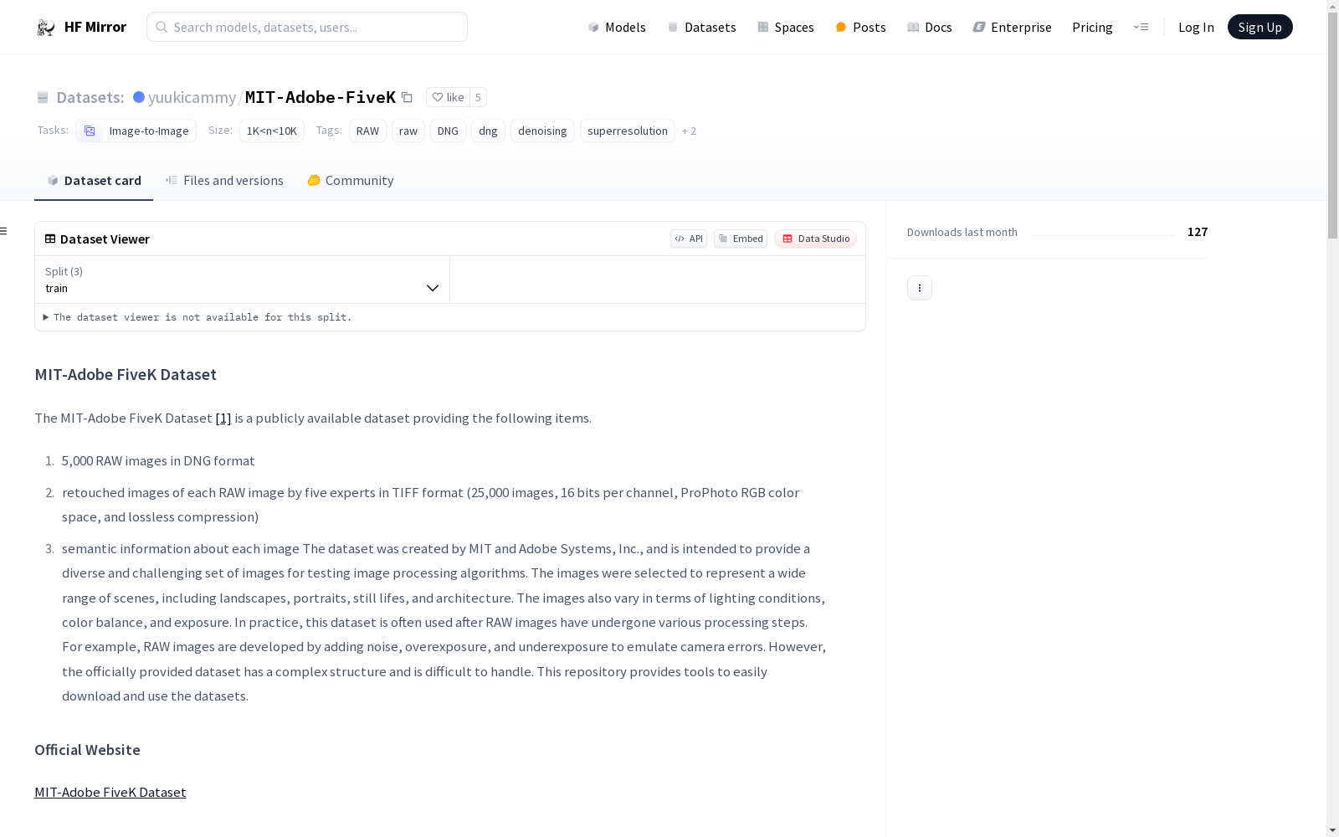
Task: Click the Embed viewer button
Action: (741, 239)
